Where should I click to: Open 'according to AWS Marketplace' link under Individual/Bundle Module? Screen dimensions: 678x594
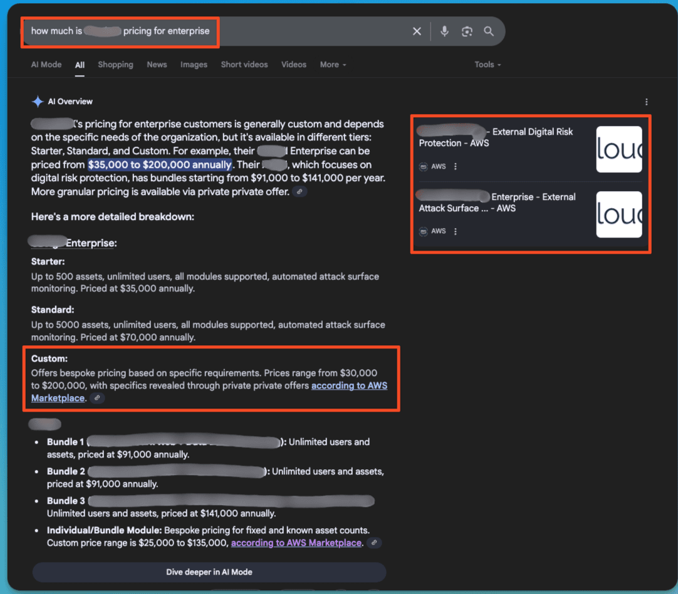click(296, 543)
